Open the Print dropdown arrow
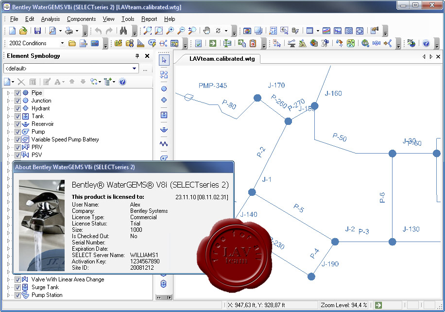The image size is (445, 312). [77, 31]
